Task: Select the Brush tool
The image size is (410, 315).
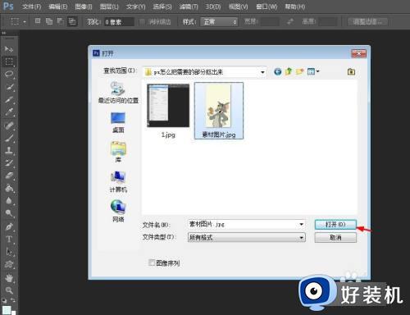Action: tap(9, 138)
